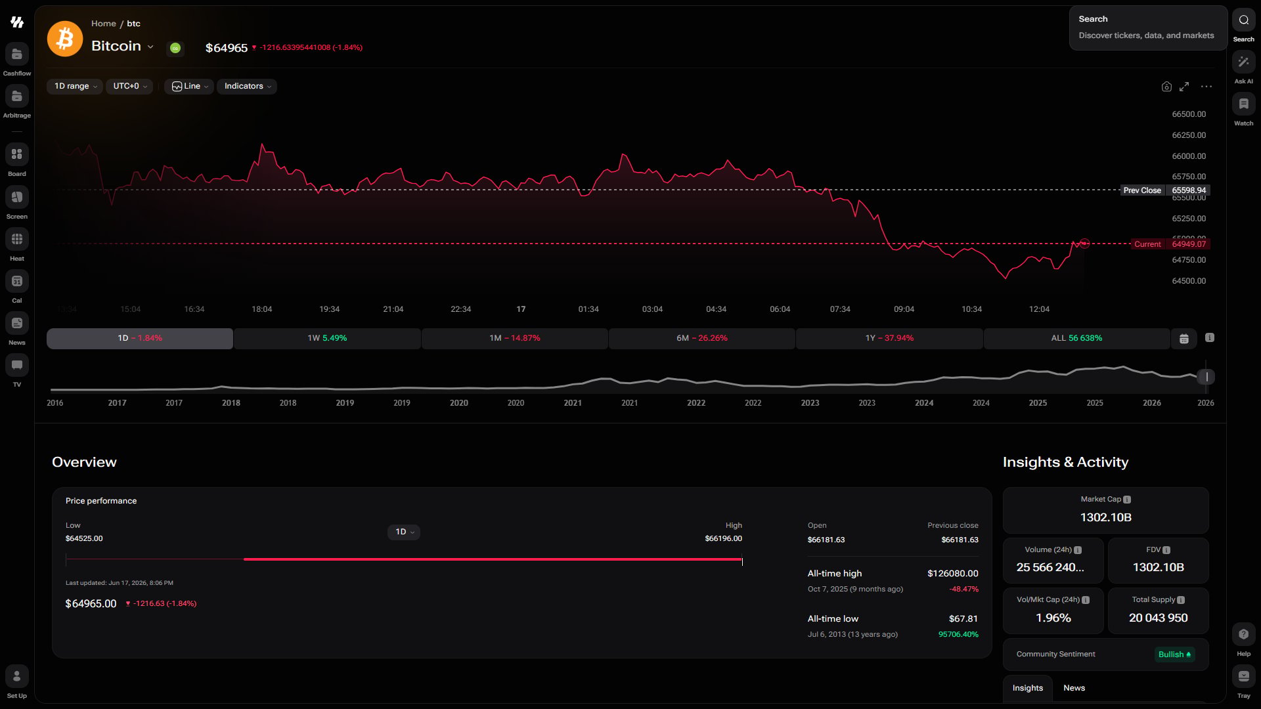Switch to the News tab
The width and height of the screenshot is (1261, 709).
point(1074,688)
